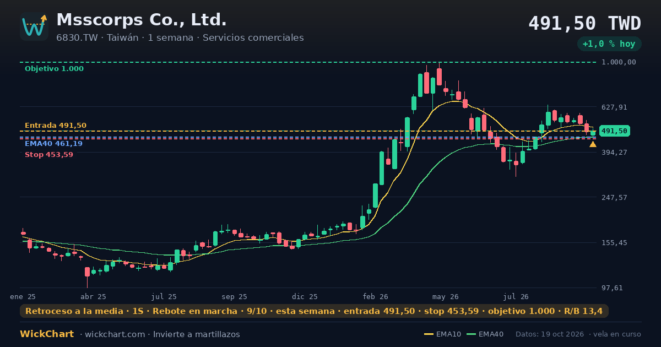
Task: Click the ene 25 date label
Action: (23, 297)
